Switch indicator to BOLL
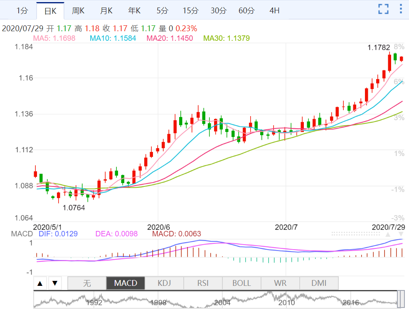This screenshot has height=310, width=409. pyautogui.click(x=241, y=283)
